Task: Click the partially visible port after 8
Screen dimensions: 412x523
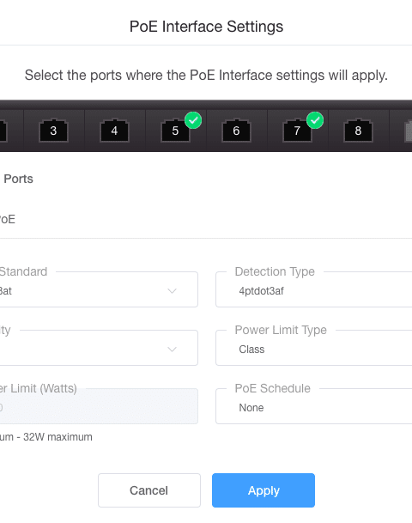Action: (x=409, y=131)
